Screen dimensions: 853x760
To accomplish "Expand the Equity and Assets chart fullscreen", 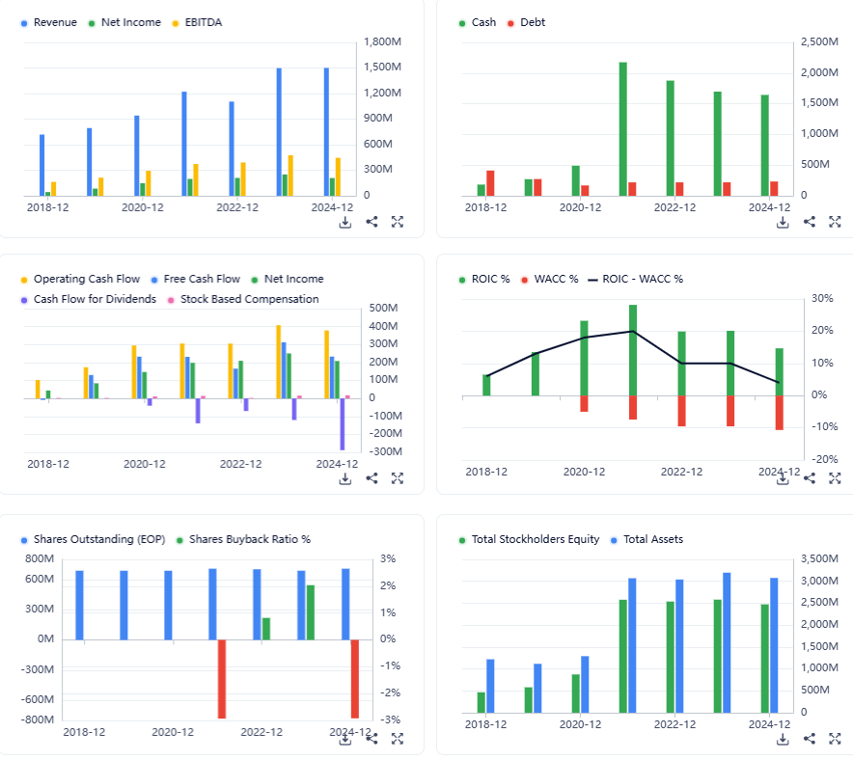I will pos(835,739).
